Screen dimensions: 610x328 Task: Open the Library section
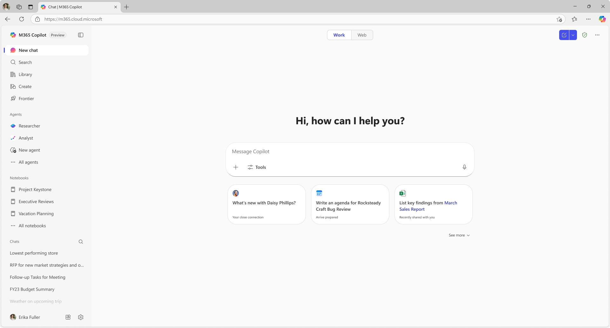(x=25, y=74)
